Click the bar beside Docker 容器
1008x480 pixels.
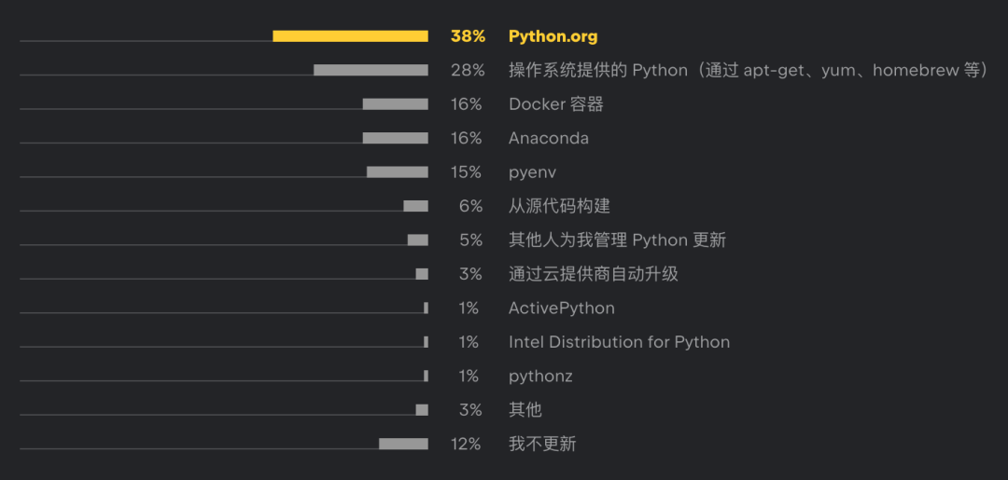click(396, 104)
